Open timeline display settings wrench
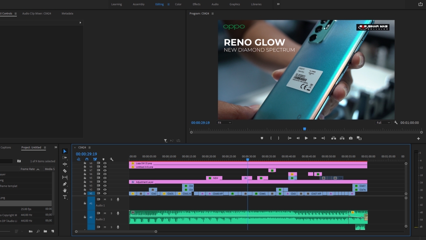Viewport: 426px width, 240px height. pos(111,160)
